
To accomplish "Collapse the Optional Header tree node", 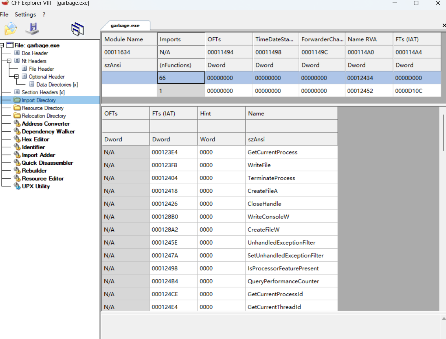I will (x=17, y=77).
